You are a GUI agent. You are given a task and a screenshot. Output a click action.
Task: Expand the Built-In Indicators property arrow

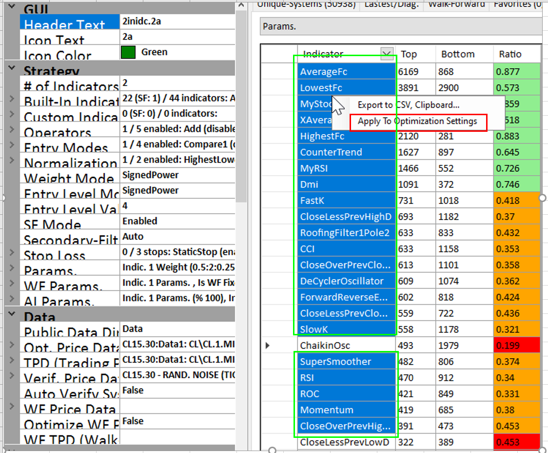12,99
